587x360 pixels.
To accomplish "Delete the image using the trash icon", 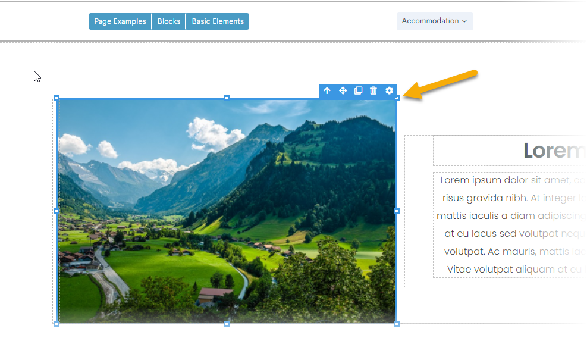I will (x=373, y=90).
